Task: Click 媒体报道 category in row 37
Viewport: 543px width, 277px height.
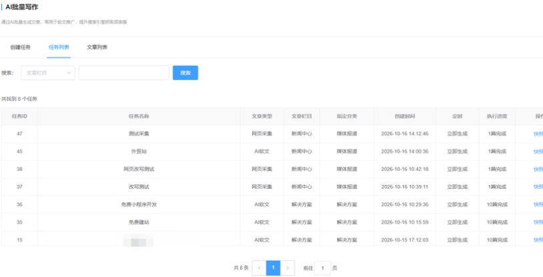Action: pyautogui.click(x=347, y=186)
